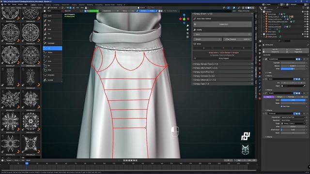Adjust the Shrinkwrap Smooth Factor slider

tap(293, 130)
